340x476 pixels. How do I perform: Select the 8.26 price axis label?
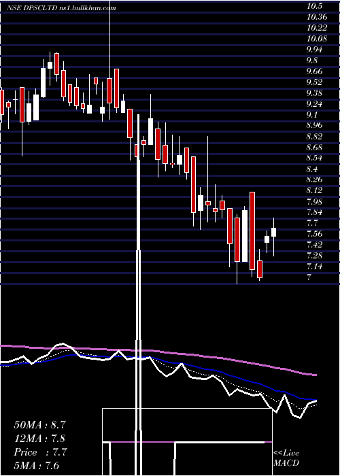(315, 180)
